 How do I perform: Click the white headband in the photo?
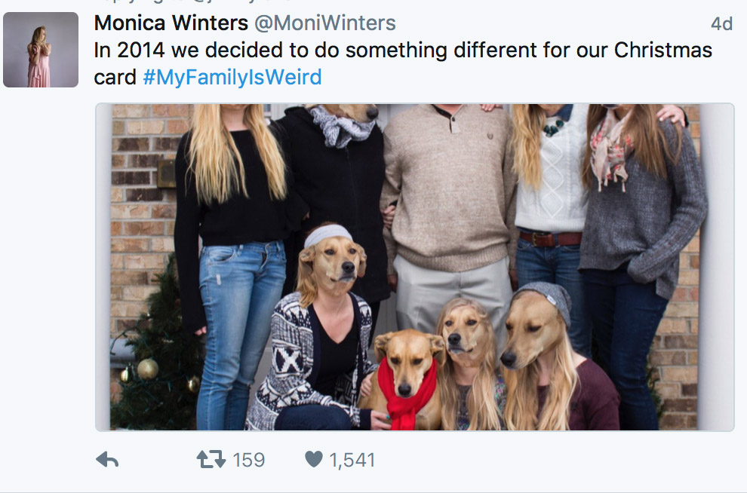[x=329, y=234]
